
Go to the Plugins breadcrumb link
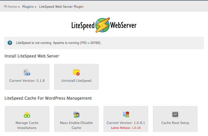[x=28, y=7]
